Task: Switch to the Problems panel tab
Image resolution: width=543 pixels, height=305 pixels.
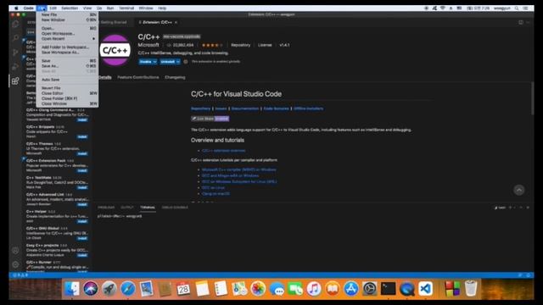Action: pyautogui.click(x=106, y=208)
